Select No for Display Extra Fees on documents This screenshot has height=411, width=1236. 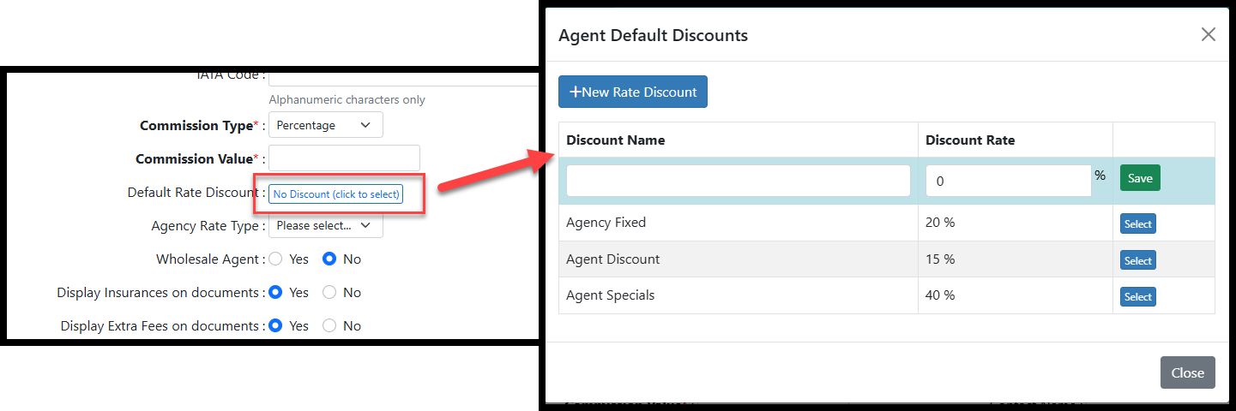pos(329,325)
